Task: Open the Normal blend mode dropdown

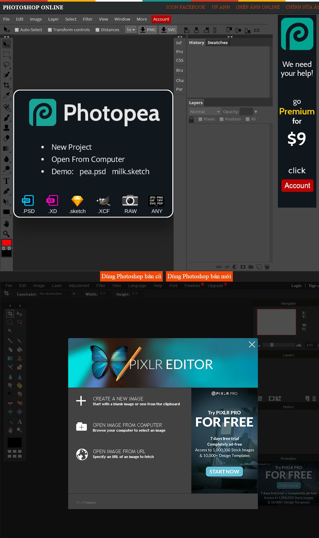Action: click(205, 112)
